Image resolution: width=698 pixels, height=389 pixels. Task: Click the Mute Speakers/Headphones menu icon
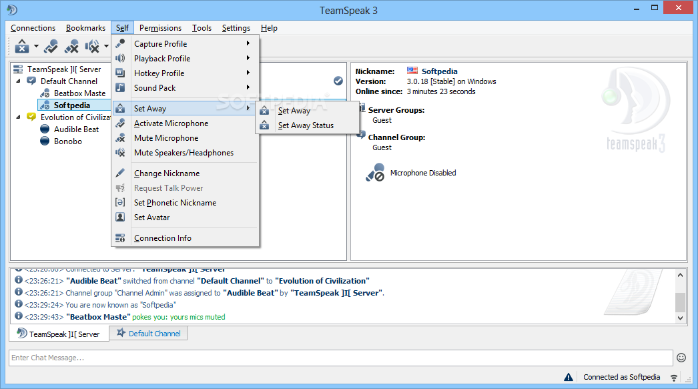[x=120, y=153]
